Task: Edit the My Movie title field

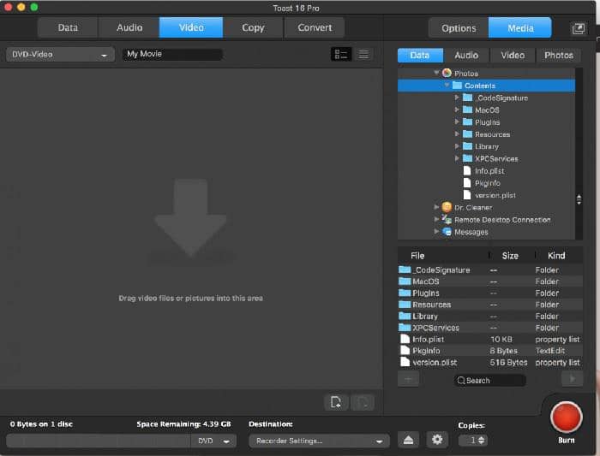Action: tap(172, 54)
